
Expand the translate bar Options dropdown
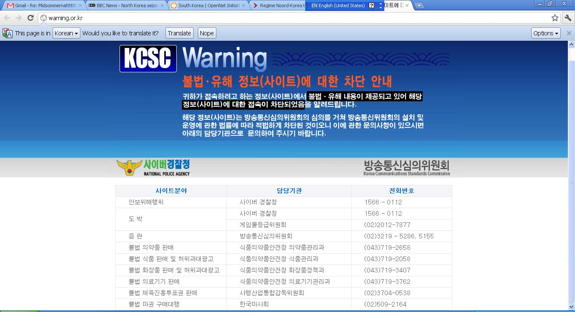coord(546,33)
